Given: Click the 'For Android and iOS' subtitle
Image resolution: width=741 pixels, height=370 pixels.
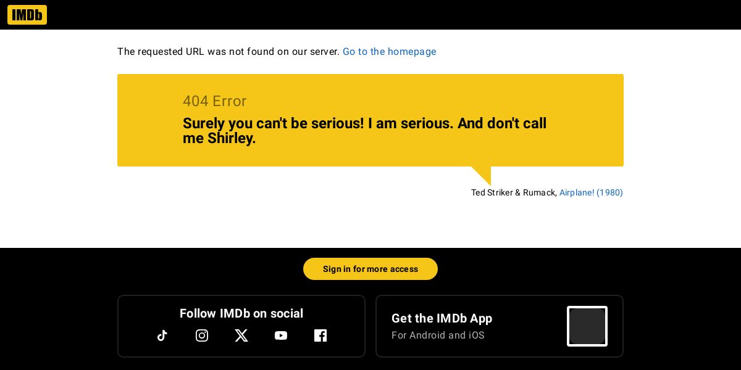Looking at the screenshot, I should (x=438, y=335).
